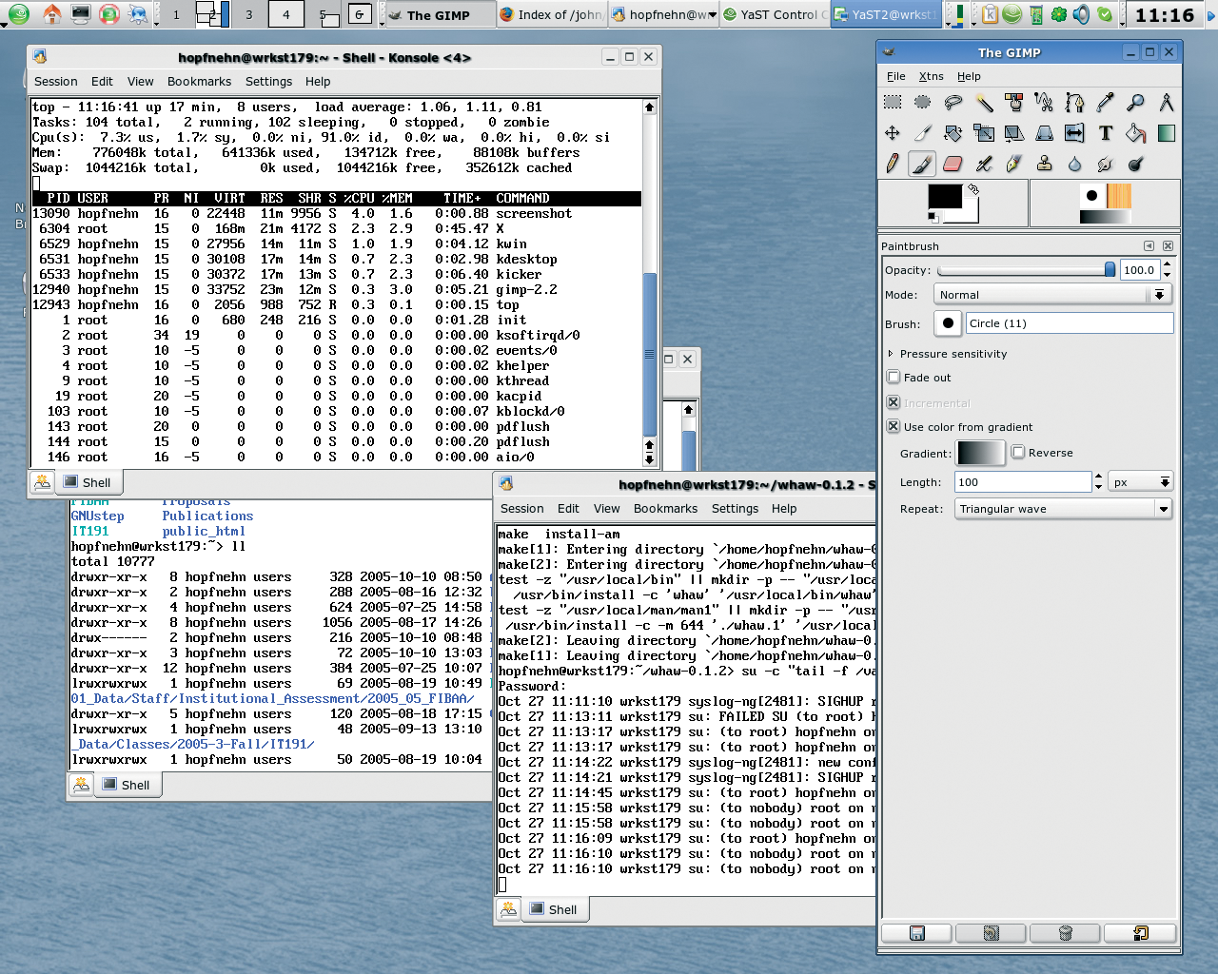
Task: Activate the Rotate tool
Action: coord(953,133)
